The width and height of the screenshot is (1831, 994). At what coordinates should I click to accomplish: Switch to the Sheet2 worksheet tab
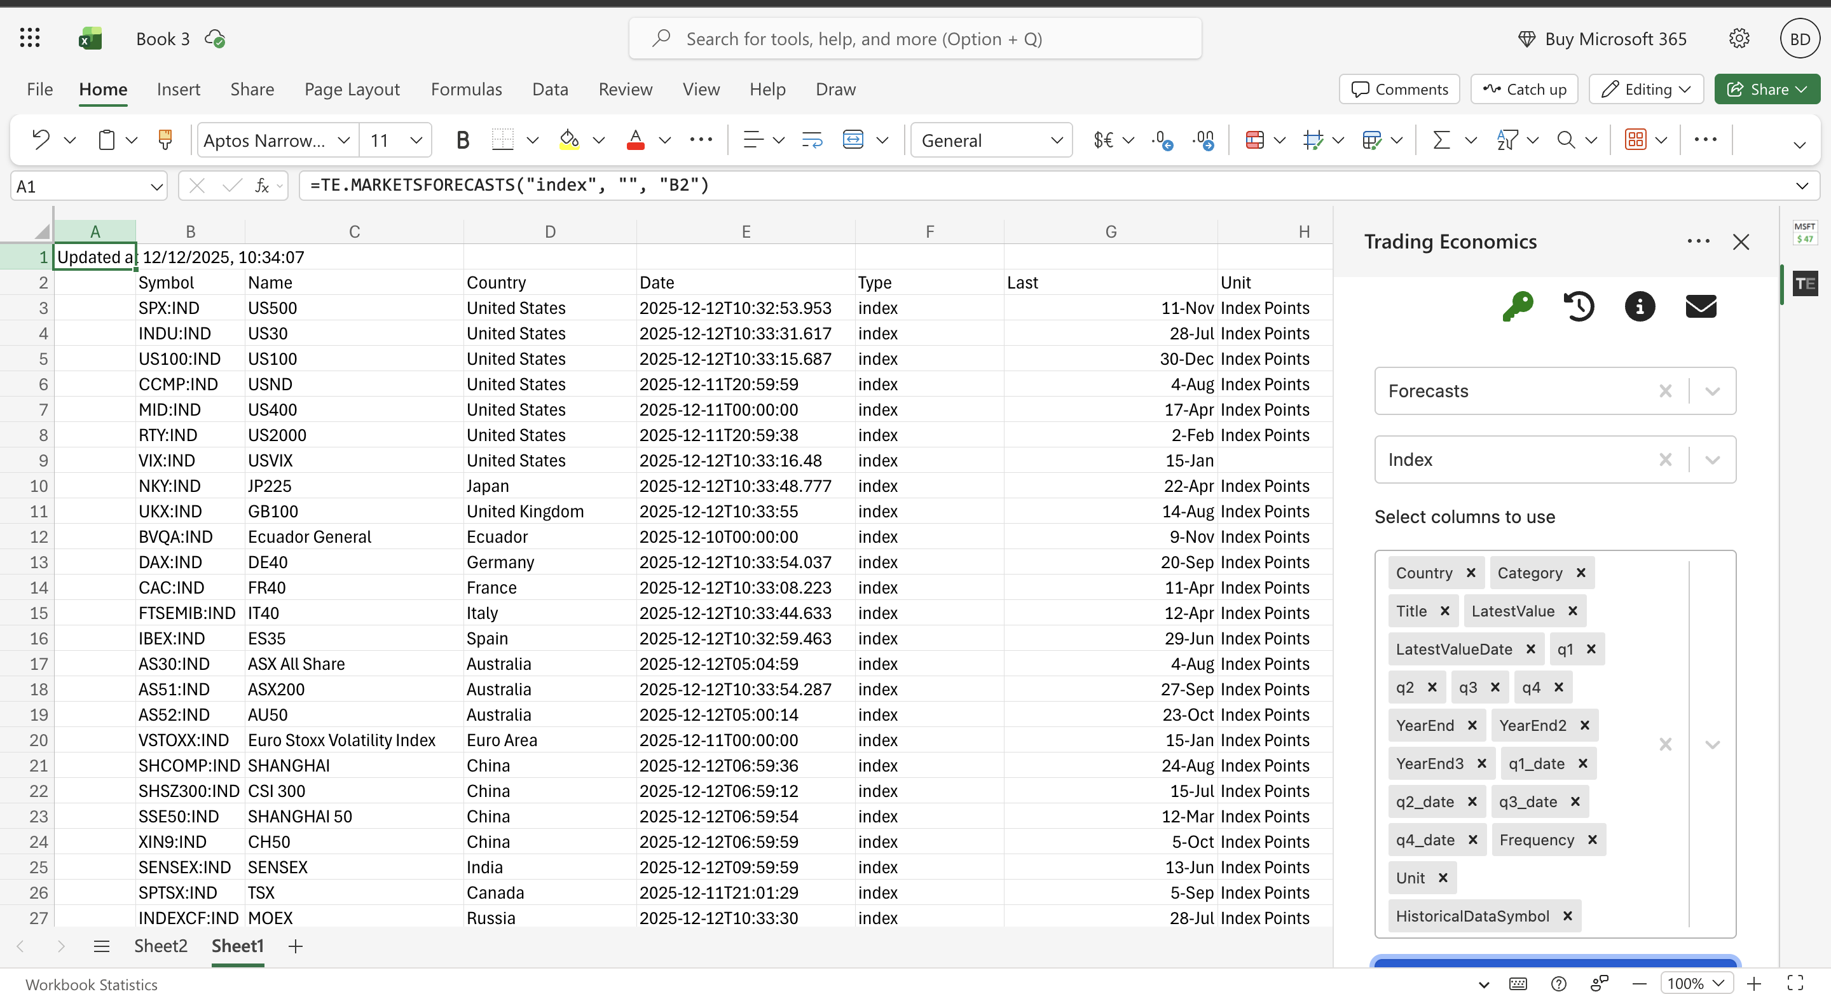(x=161, y=946)
